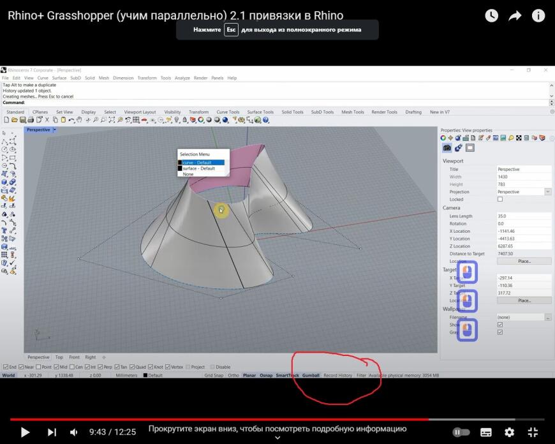Toggle Gumball in the status bar

pos(311,375)
